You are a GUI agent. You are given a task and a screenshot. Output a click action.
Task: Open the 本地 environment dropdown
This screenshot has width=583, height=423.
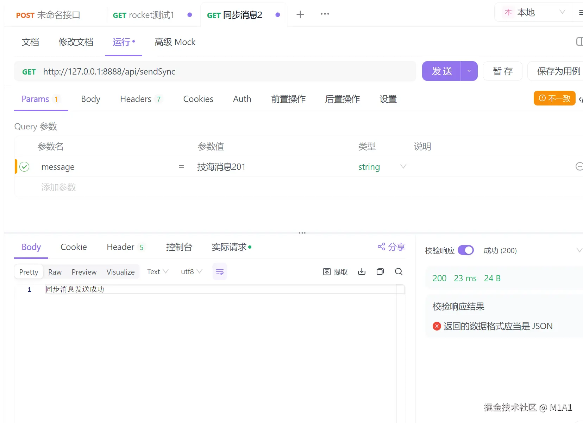tap(533, 13)
